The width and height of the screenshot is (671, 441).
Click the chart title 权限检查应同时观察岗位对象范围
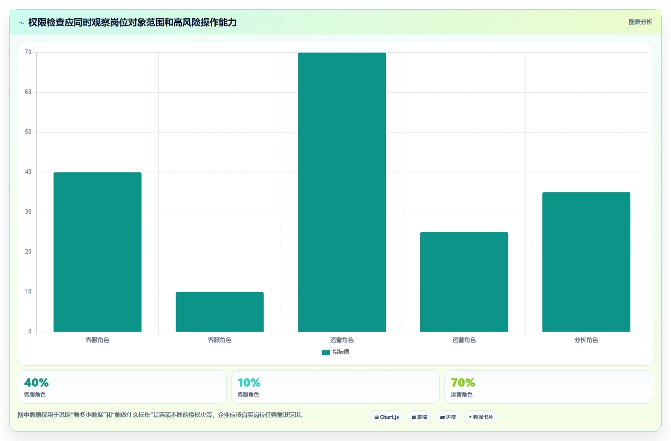(x=132, y=22)
